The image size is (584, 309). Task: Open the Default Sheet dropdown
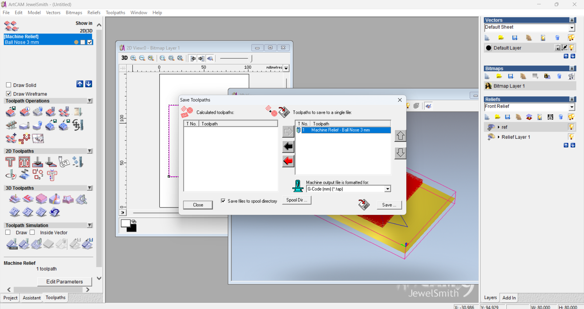point(572,28)
